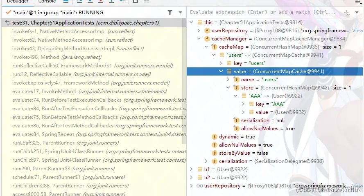Collapse the selected value = ConcurrentMapCache@9941 node
The image size is (364, 196).
(x=221, y=71)
